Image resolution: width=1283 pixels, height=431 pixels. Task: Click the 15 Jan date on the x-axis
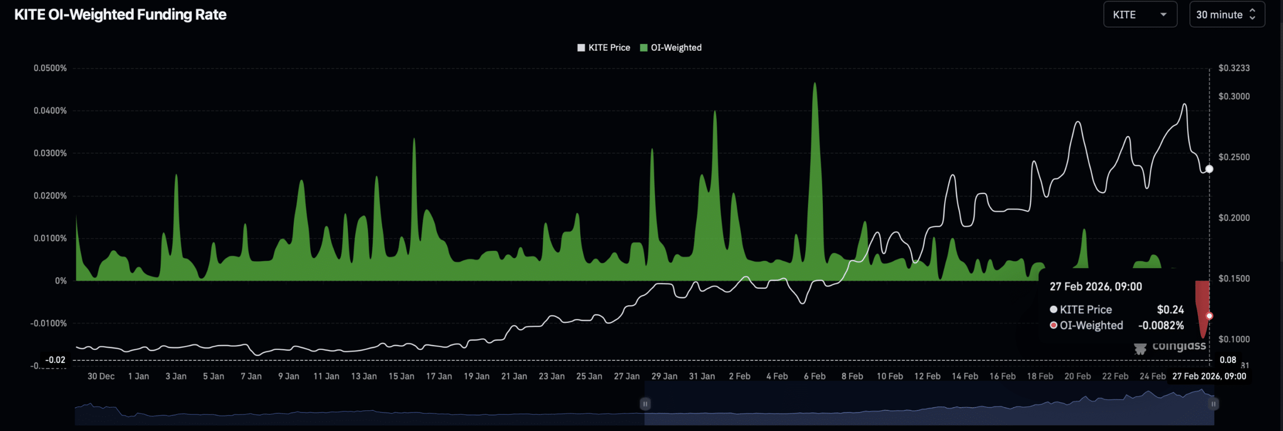401,376
